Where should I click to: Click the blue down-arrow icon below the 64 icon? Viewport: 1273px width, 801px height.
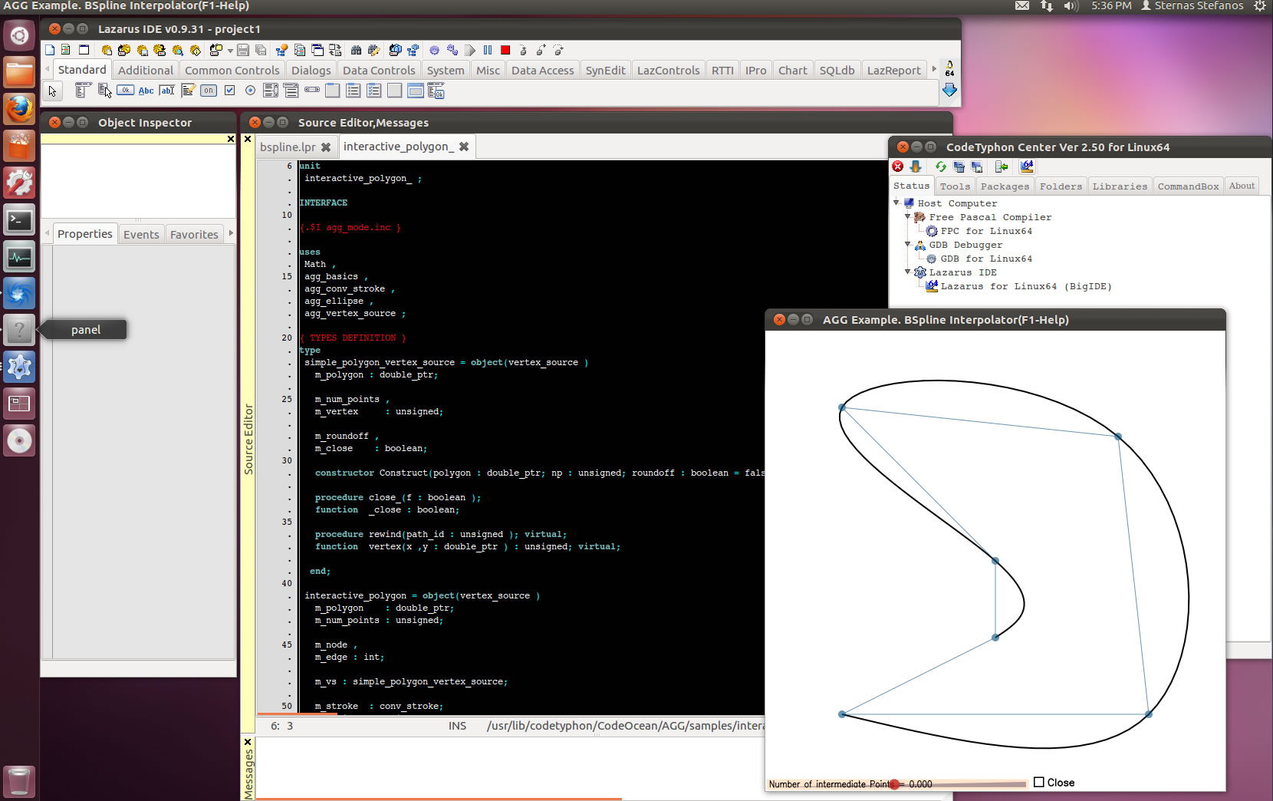click(x=949, y=90)
